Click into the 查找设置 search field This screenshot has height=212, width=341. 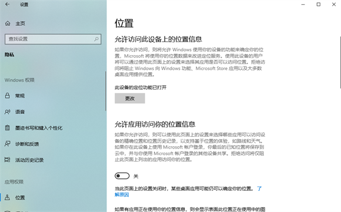coord(53,39)
